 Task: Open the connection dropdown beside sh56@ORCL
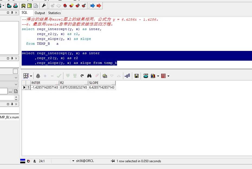click(73, 161)
